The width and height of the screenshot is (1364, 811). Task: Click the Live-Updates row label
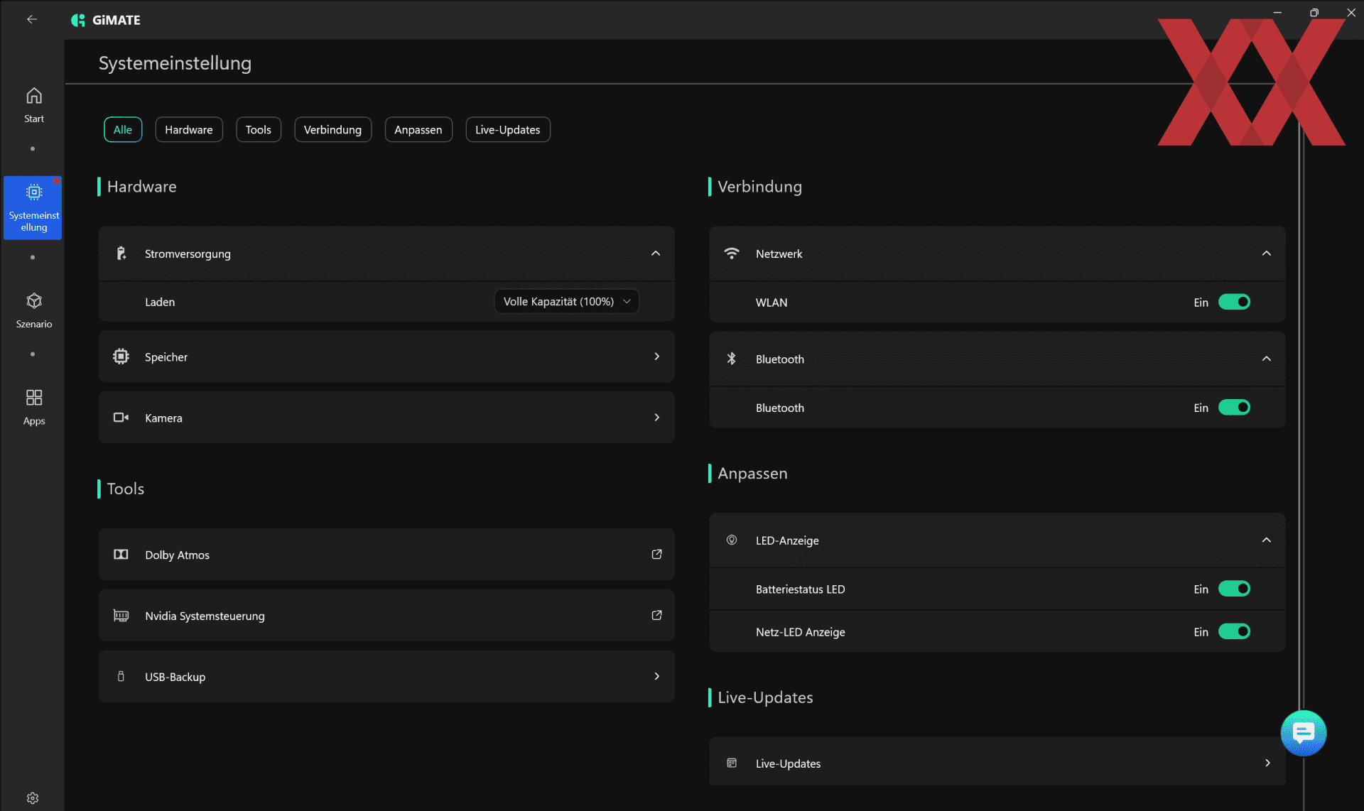point(788,764)
